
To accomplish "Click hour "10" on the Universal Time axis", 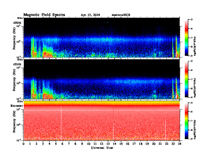I will 89,144.
